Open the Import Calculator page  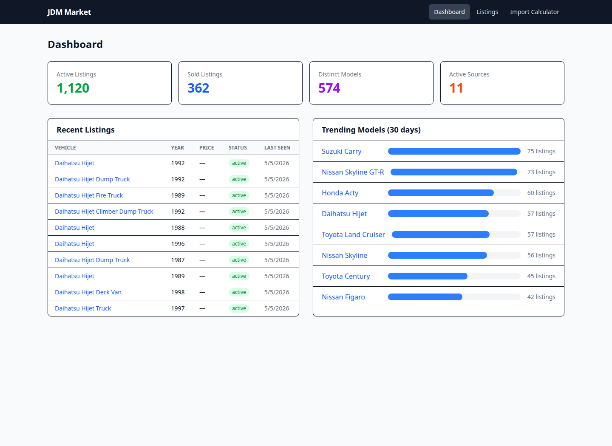point(534,12)
